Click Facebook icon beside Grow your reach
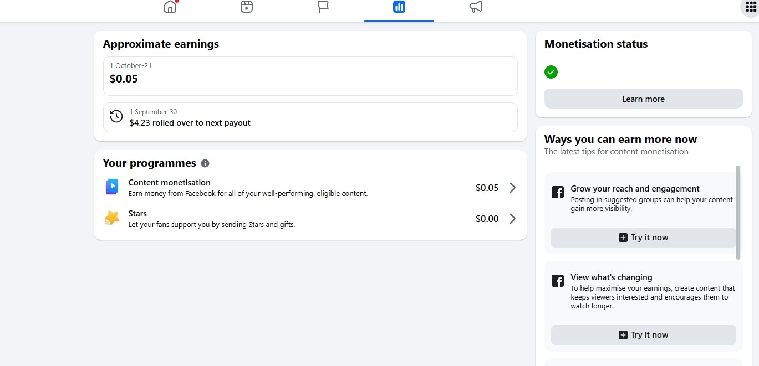 [x=558, y=192]
